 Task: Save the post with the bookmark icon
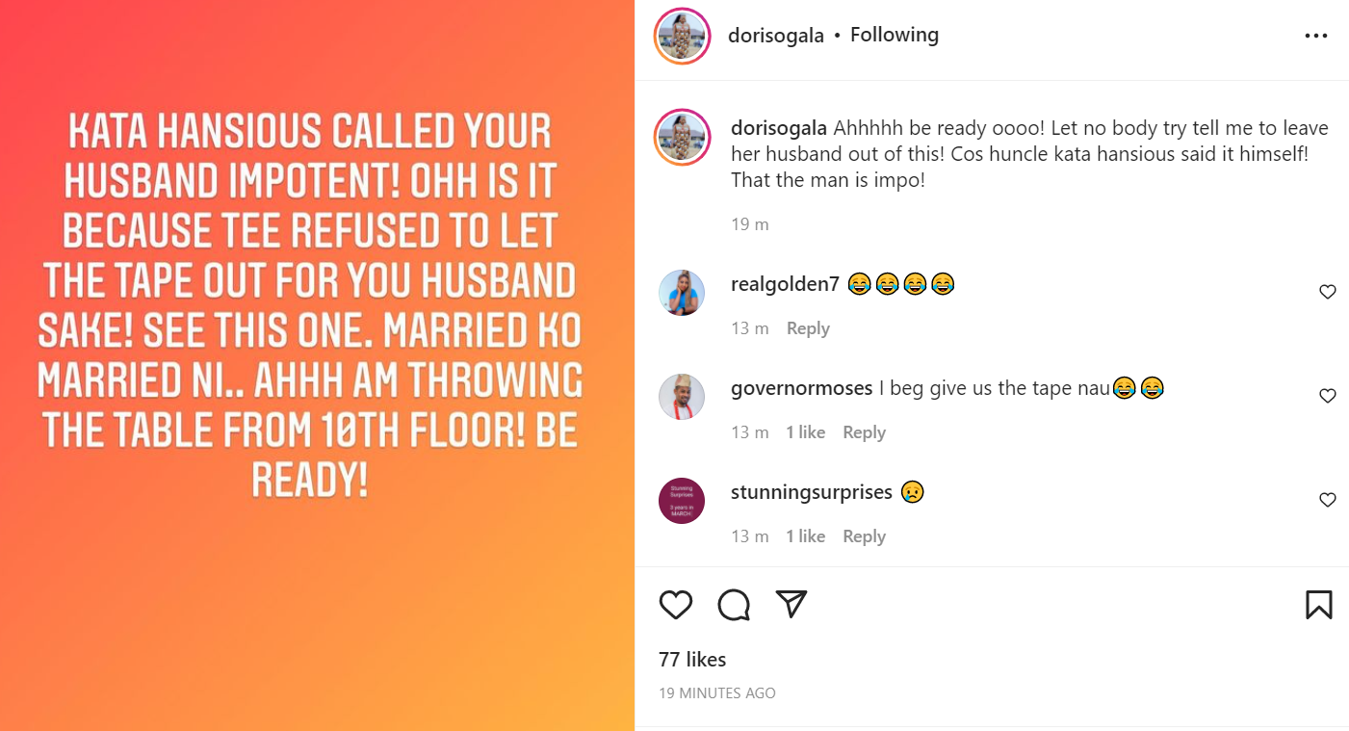click(x=1318, y=605)
